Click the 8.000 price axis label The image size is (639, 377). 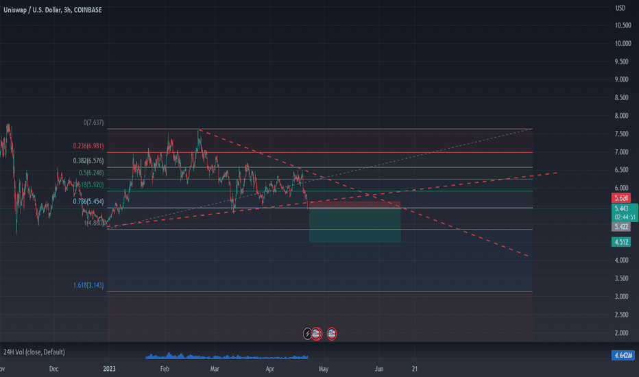point(621,116)
